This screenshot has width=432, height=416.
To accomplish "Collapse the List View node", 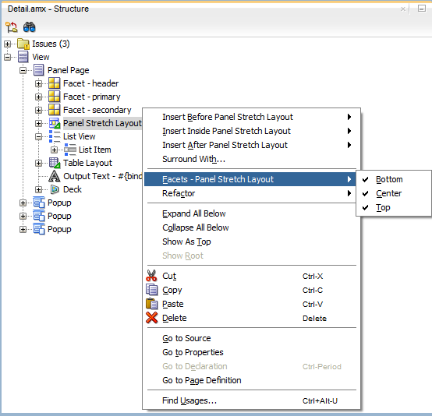I will click(x=38, y=136).
